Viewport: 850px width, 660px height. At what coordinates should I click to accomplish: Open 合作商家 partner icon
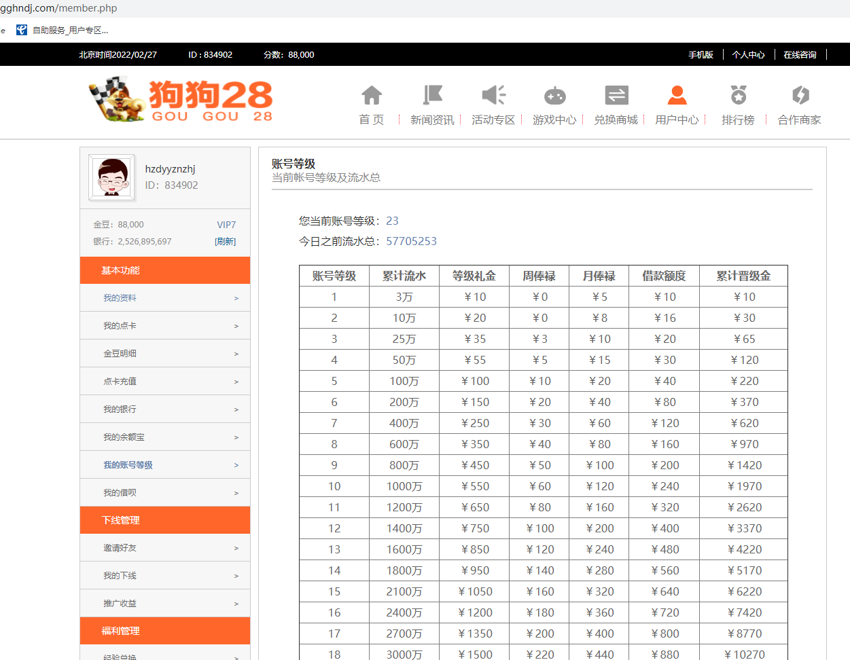pos(800,95)
